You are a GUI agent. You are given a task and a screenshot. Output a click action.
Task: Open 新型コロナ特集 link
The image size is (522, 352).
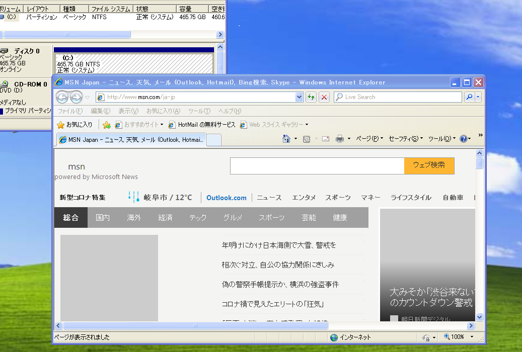point(83,198)
